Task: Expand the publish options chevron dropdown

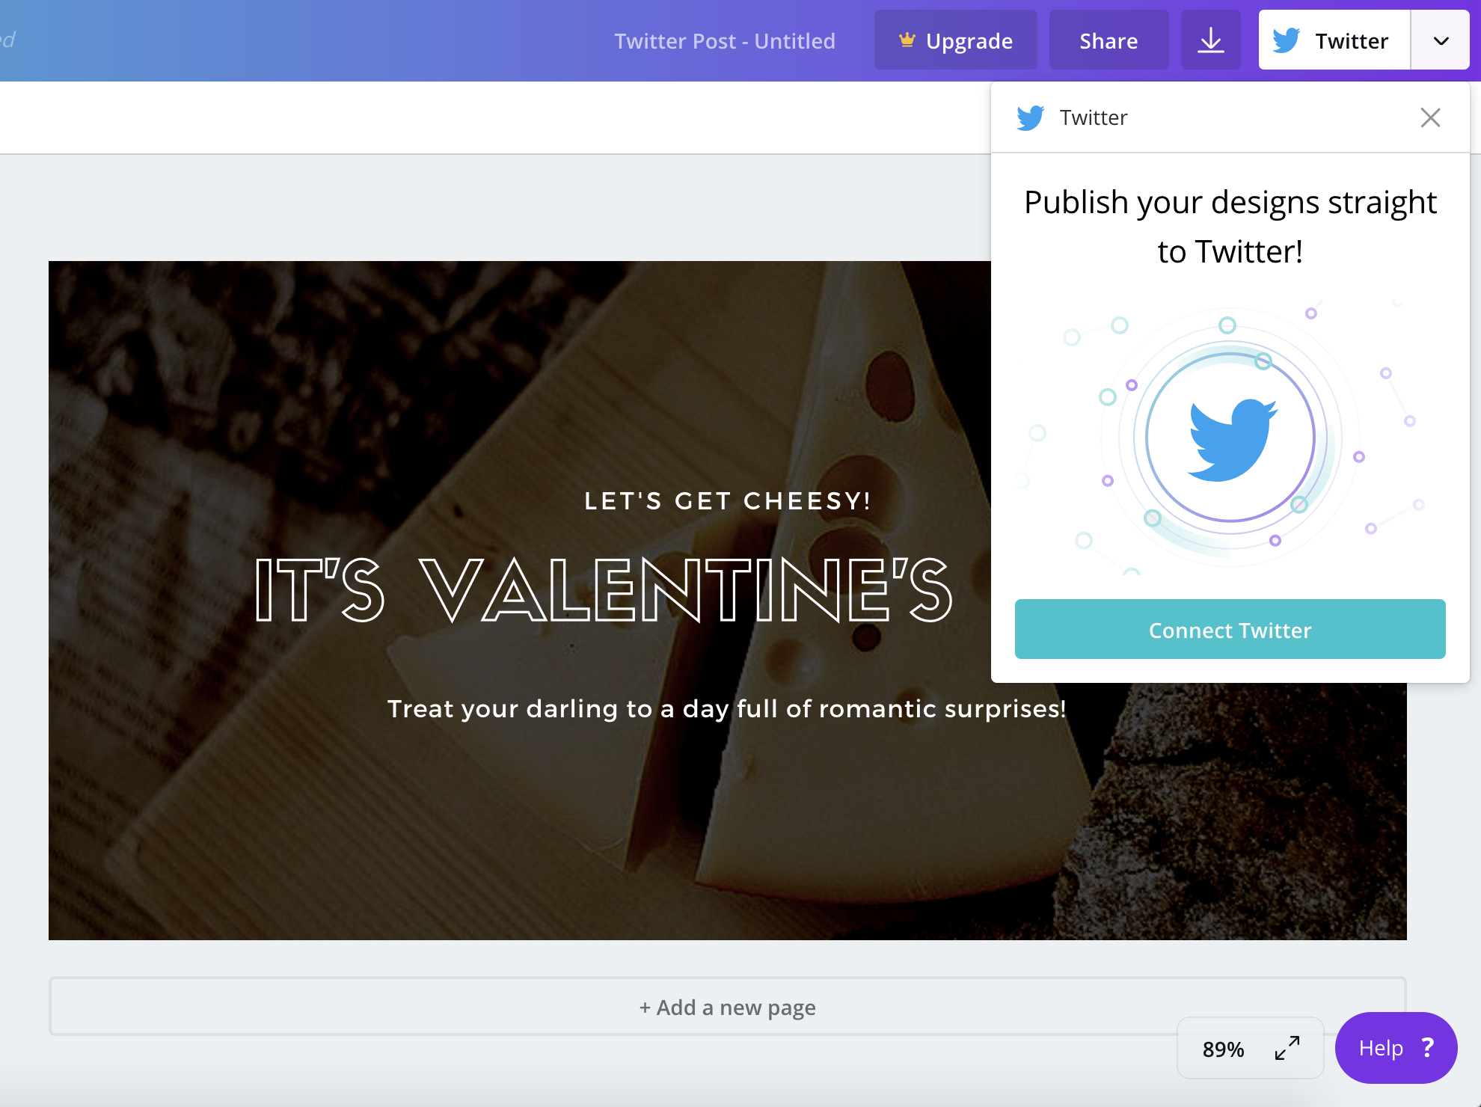Action: [1441, 40]
